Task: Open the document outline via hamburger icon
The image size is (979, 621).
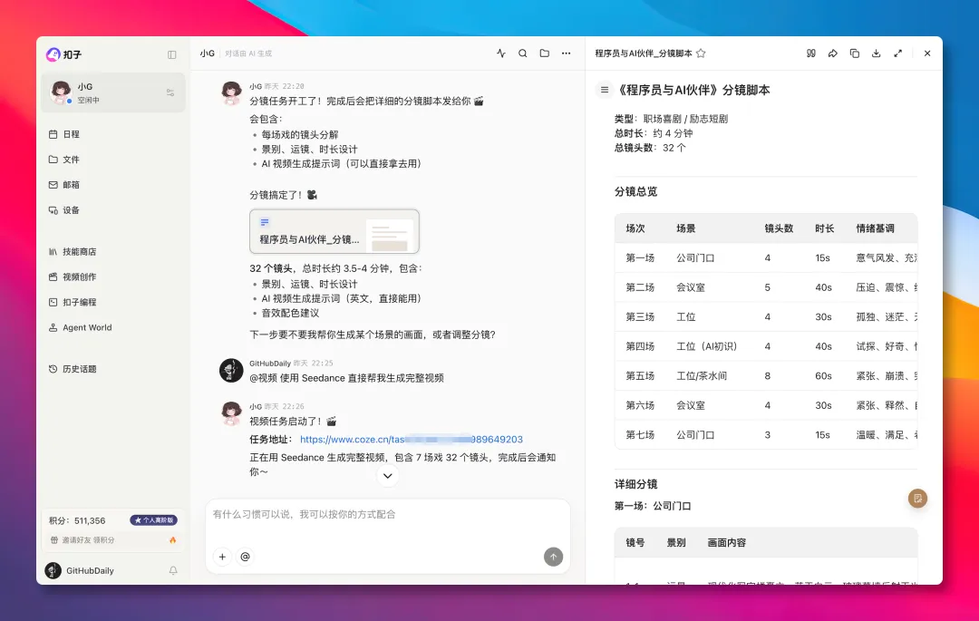Action: pyautogui.click(x=604, y=90)
